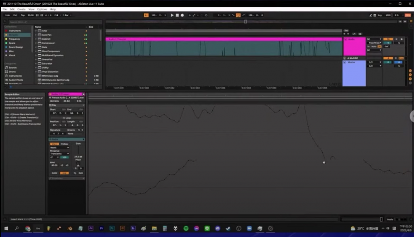
Task: Toggle the Warp button on the clip
Action: [x=55, y=144]
